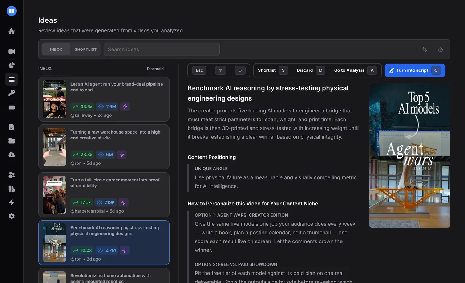Click the sort arrows icon beside search
This screenshot has width=465, height=283.
[x=425, y=49]
